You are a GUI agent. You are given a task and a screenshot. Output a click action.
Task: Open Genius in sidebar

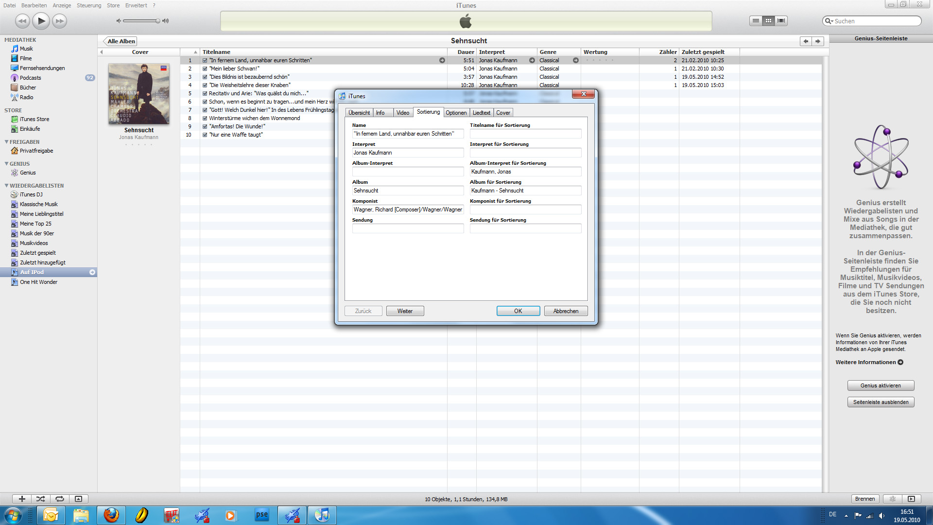coord(28,173)
